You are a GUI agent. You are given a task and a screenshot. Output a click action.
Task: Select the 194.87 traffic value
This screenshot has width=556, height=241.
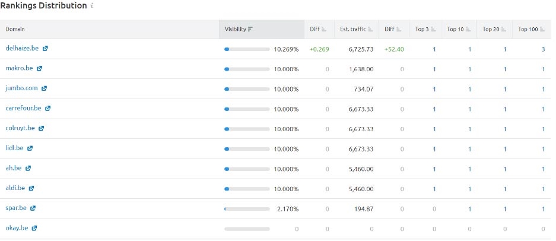[x=364, y=209]
